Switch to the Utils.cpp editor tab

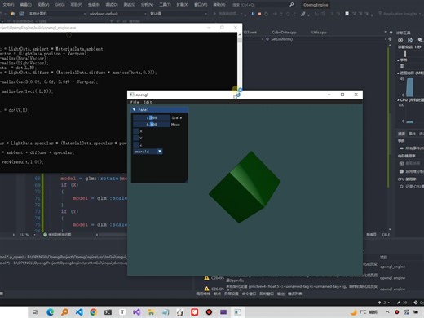[319, 32]
